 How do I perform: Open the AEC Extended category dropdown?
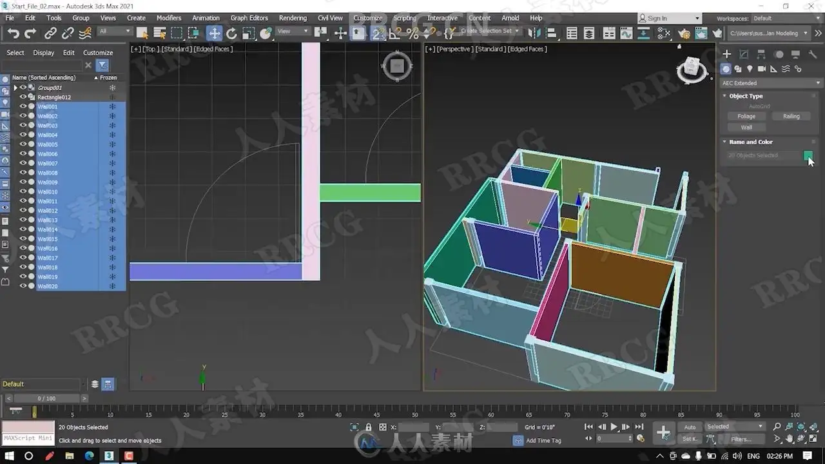770,83
